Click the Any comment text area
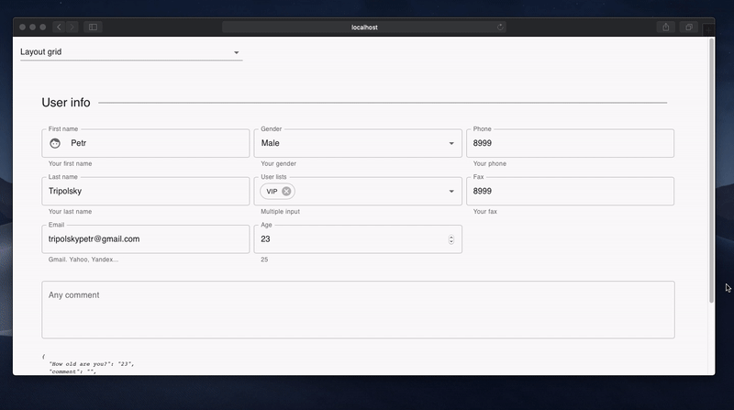This screenshot has width=734, height=410. [358, 310]
